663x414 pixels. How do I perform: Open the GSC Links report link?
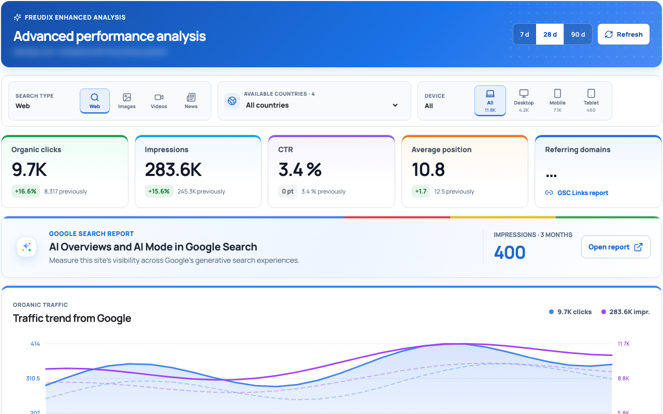[576, 193]
